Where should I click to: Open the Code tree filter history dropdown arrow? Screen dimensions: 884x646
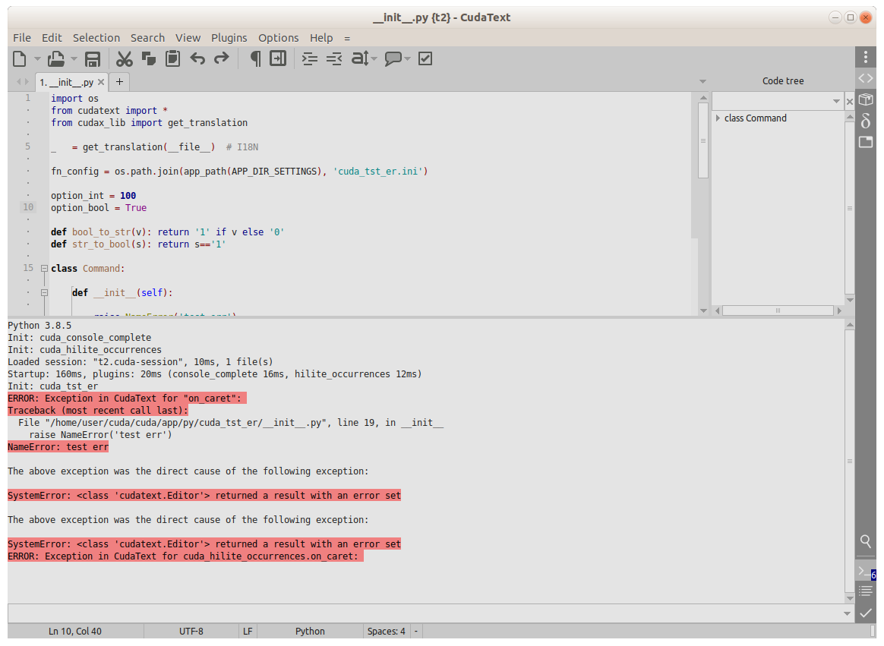836,102
